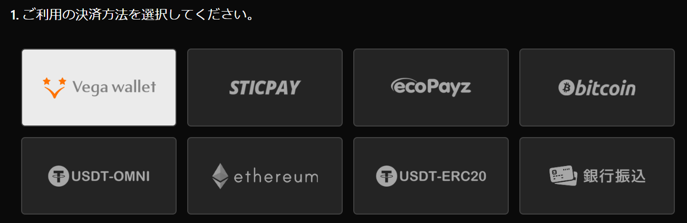Click the ethereum diamond logo
687x223 pixels.
click(x=220, y=176)
